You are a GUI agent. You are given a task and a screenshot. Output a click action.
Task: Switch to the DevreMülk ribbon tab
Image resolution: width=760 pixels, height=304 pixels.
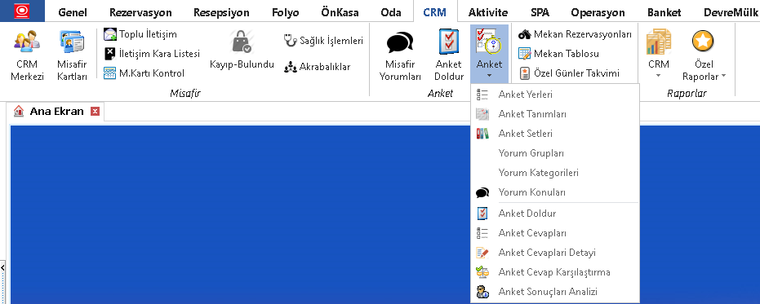click(731, 12)
